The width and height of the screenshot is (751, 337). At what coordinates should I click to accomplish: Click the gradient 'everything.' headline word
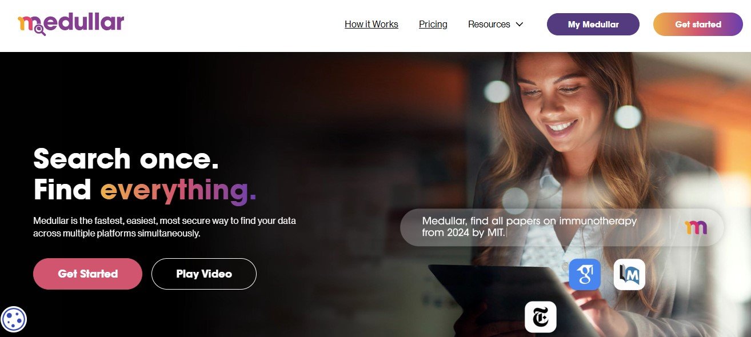click(x=178, y=189)
